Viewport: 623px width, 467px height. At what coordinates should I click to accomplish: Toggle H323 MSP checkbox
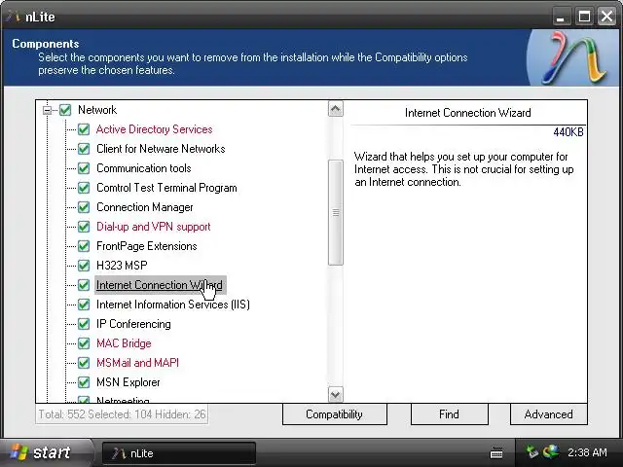click(84, 266)
